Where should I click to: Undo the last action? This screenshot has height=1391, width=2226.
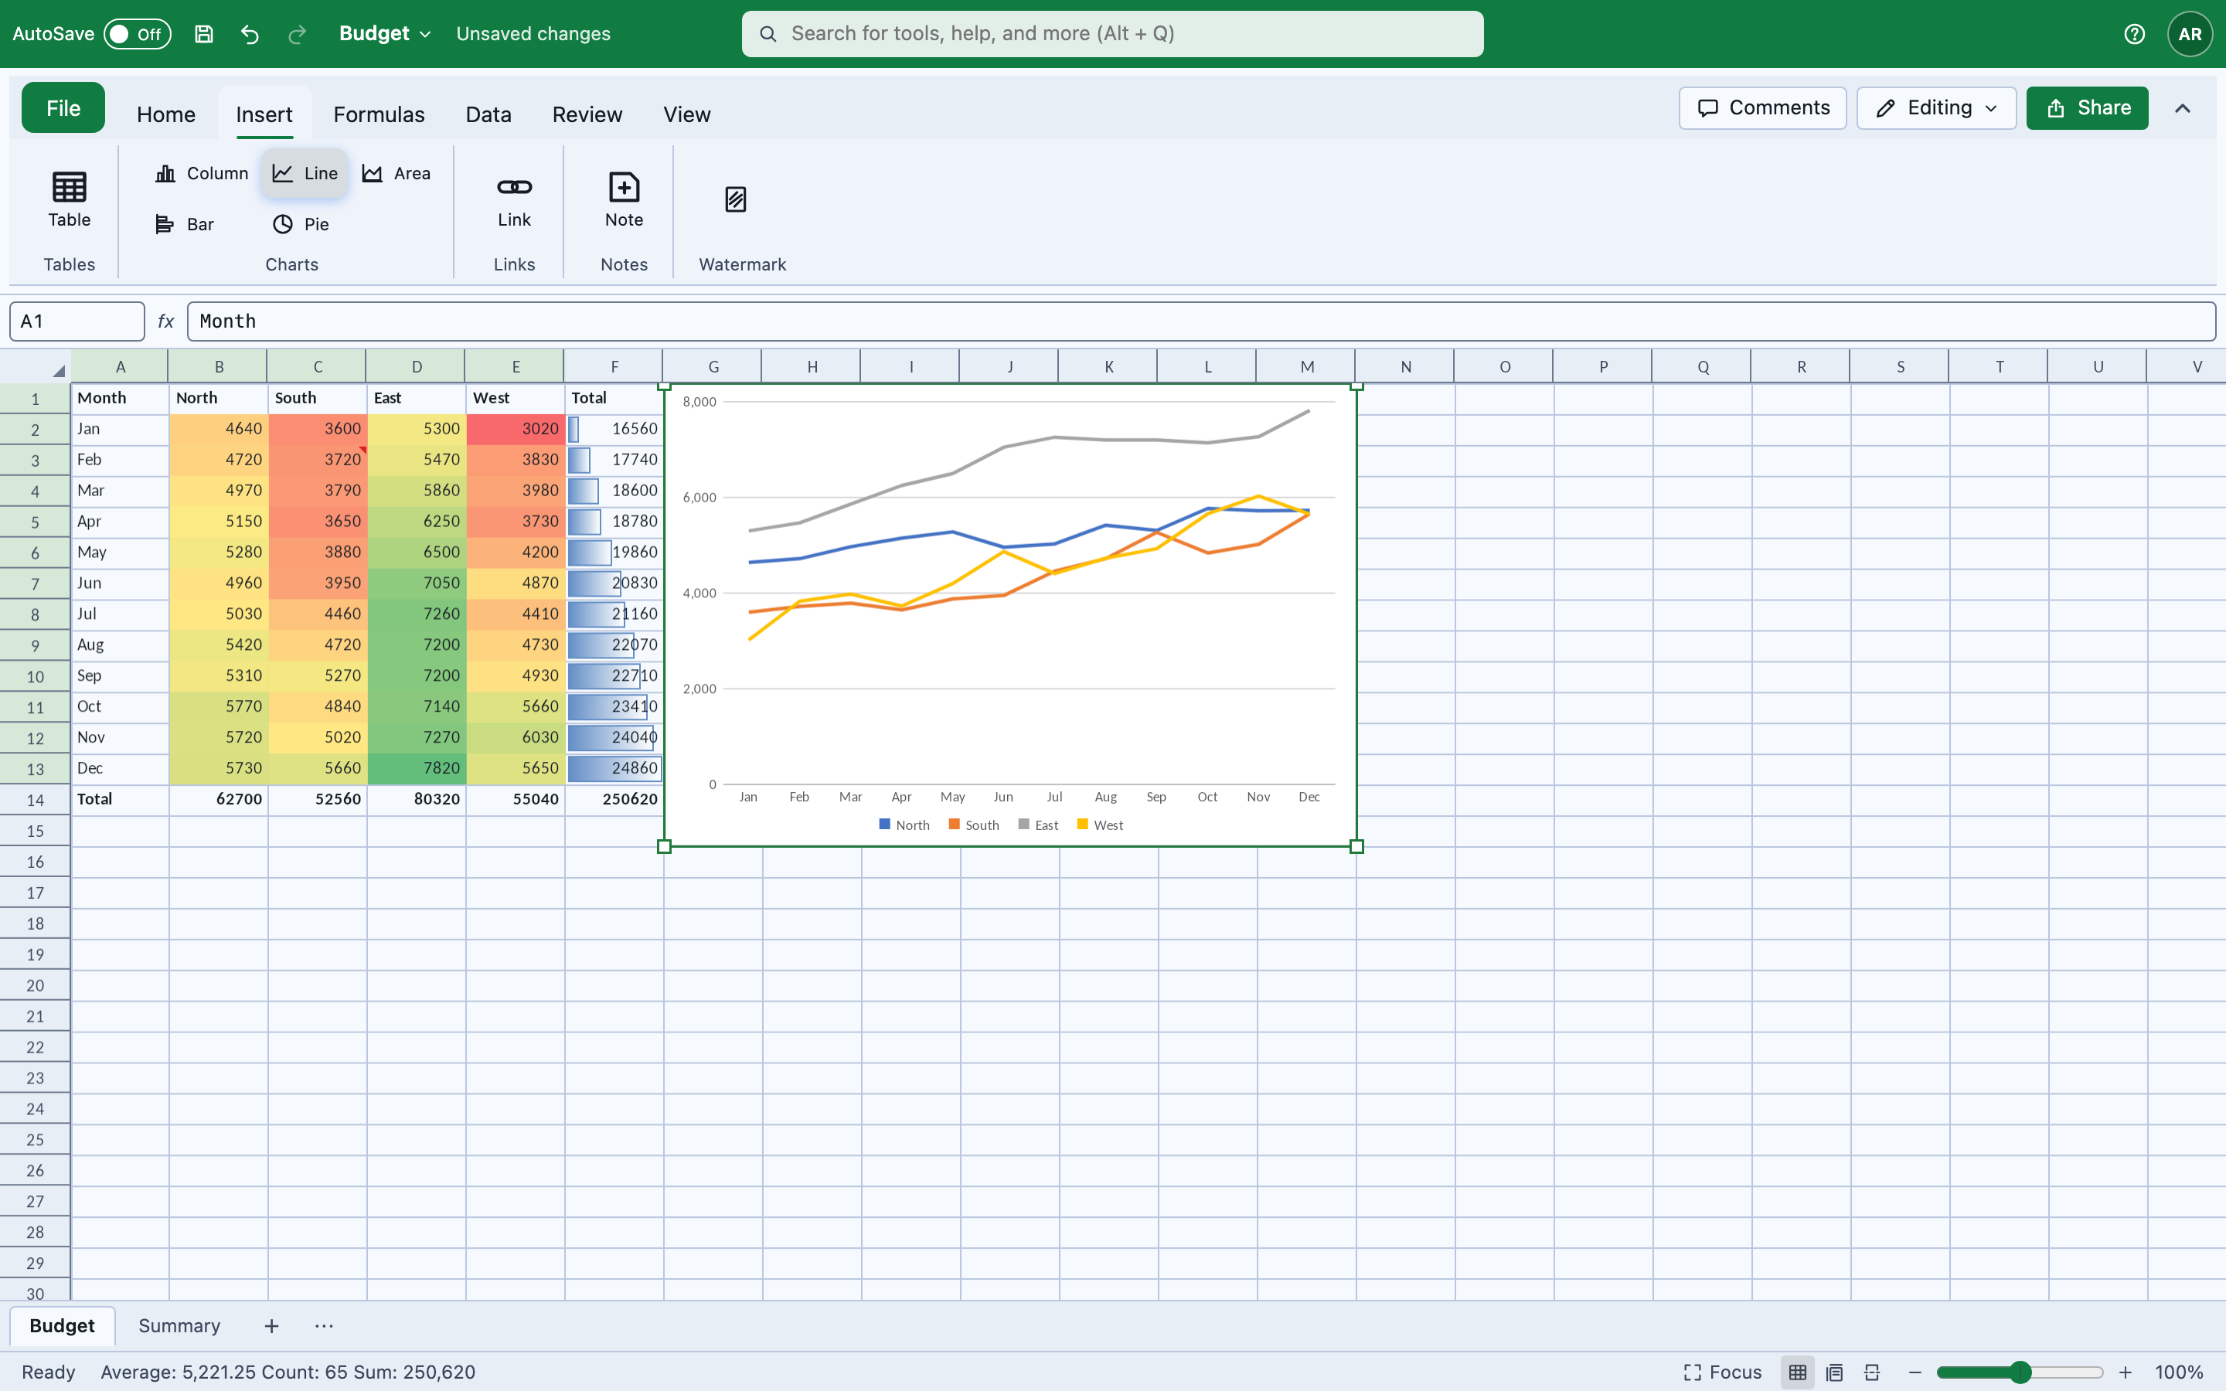pos(250,34)
